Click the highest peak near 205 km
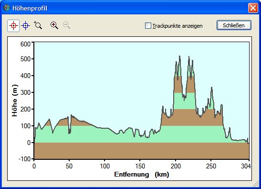This screenshot has width=261, height=189. [x=179, y=56]
